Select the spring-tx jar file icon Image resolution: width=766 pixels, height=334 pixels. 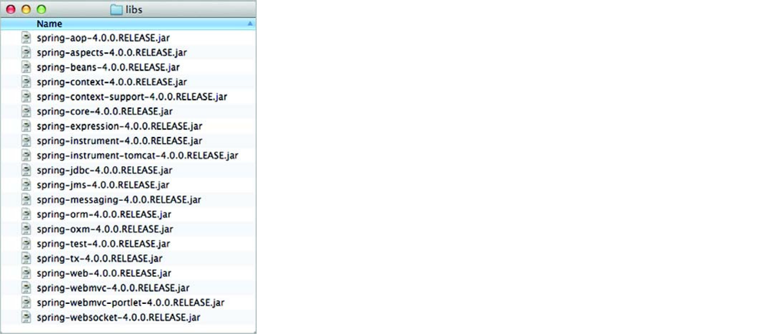click(26, 259)
